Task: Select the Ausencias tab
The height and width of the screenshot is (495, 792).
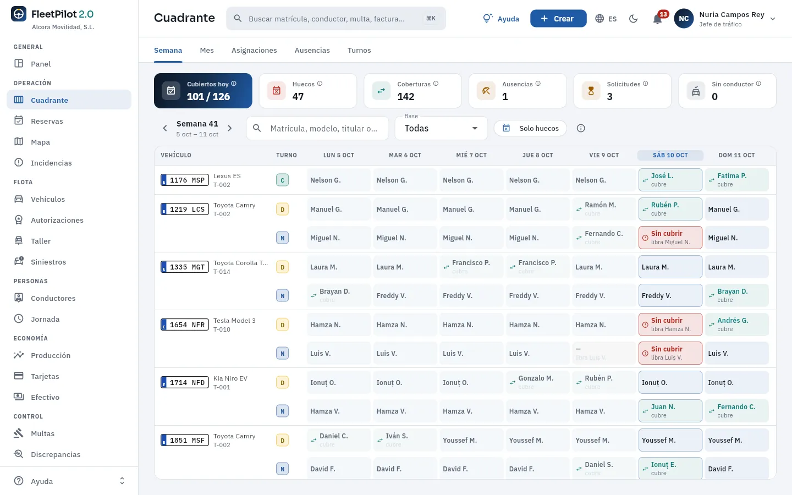Action: point(312,50)
